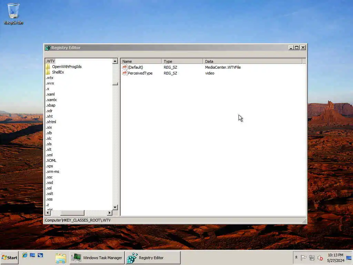Image resolution: width=353 pixels, height=265 pixels.
Task: Select the .xsc key
Action: click(x=49, y=177)
